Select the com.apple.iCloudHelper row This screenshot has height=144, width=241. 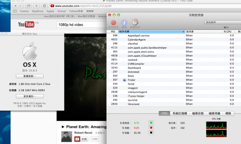174,56
